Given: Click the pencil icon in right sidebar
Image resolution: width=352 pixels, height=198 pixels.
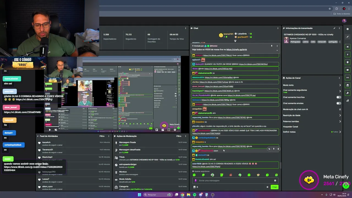Looking at the screenshot, I should coord(348,37).
